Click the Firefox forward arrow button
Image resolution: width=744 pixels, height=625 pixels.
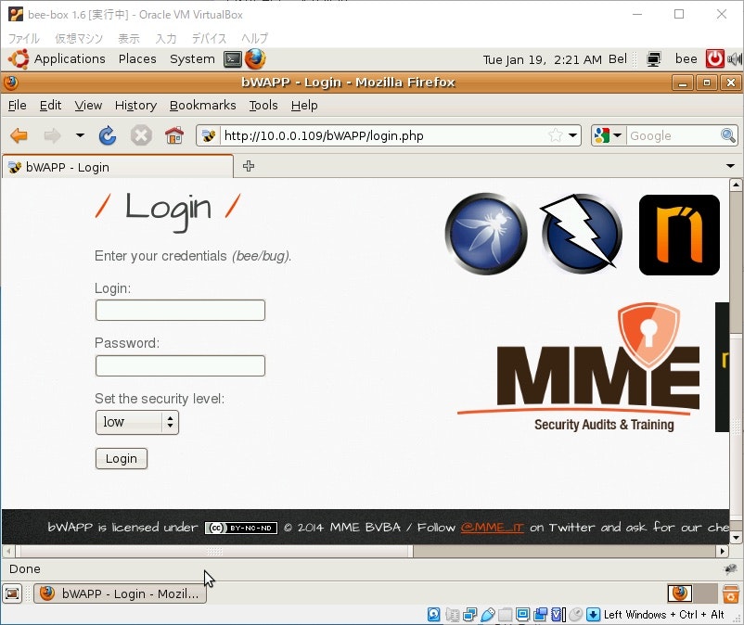click(x=52, y=136)
